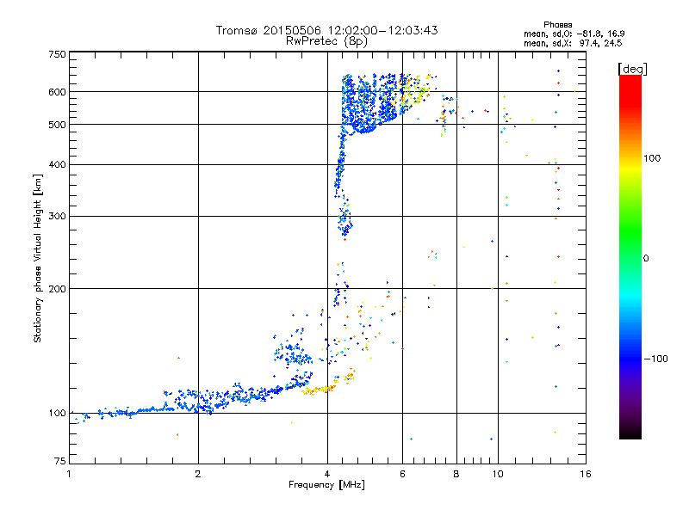Click the x-axis label '10'
This screenshot has height=516, width=689.
pos(498,474)
